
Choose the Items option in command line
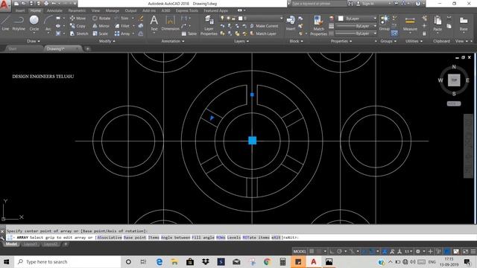(154, 237)
